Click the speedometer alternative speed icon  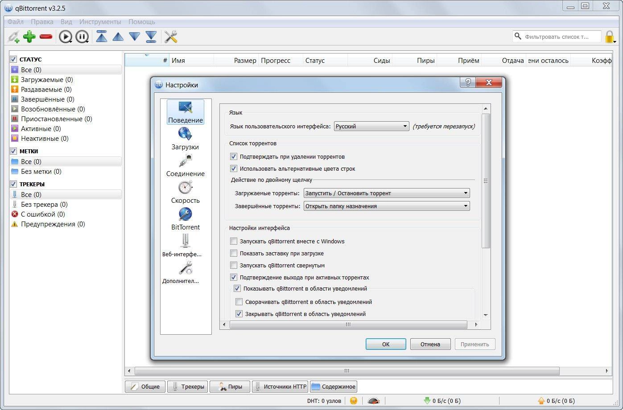click(x=374, y=401)
